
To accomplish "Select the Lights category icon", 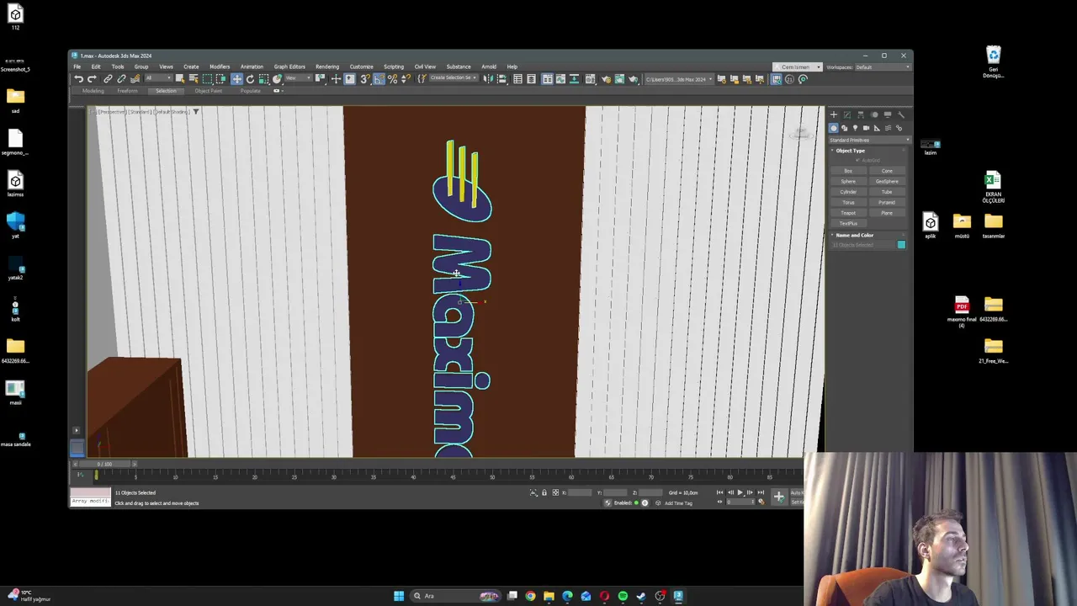I will pyautogui.click(x=855, y=128).
